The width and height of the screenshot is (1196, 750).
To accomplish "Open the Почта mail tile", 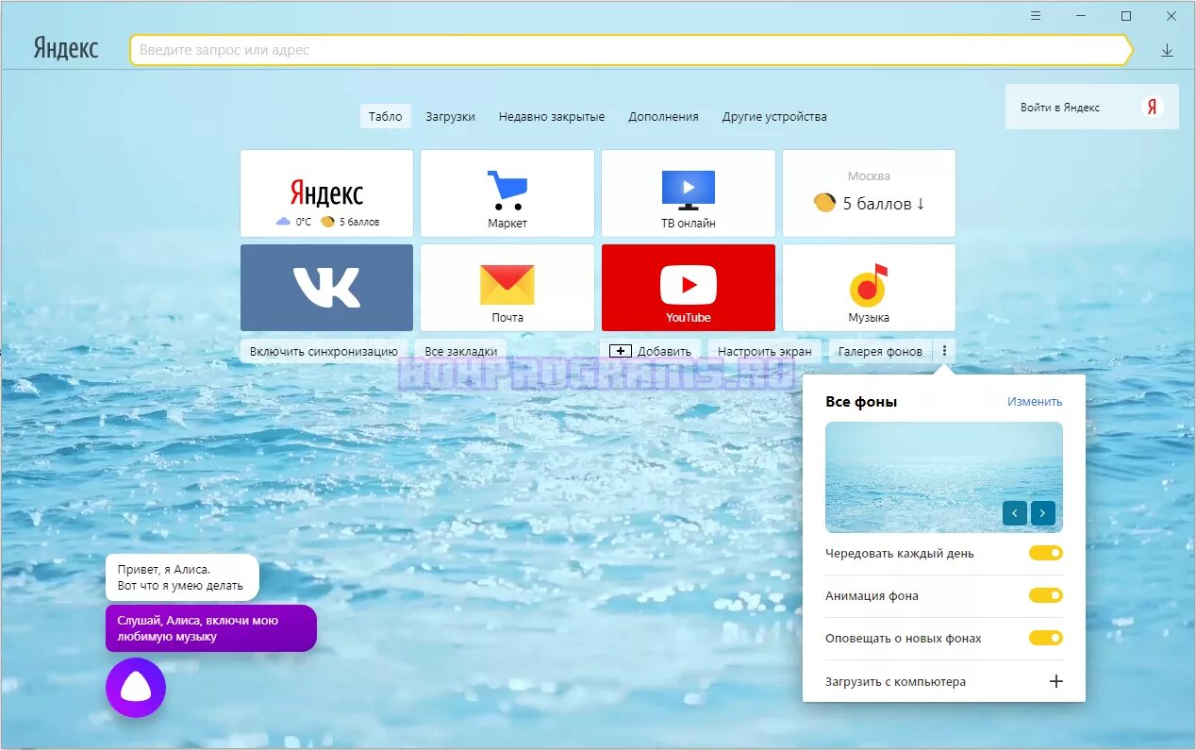I will [507, 288].
